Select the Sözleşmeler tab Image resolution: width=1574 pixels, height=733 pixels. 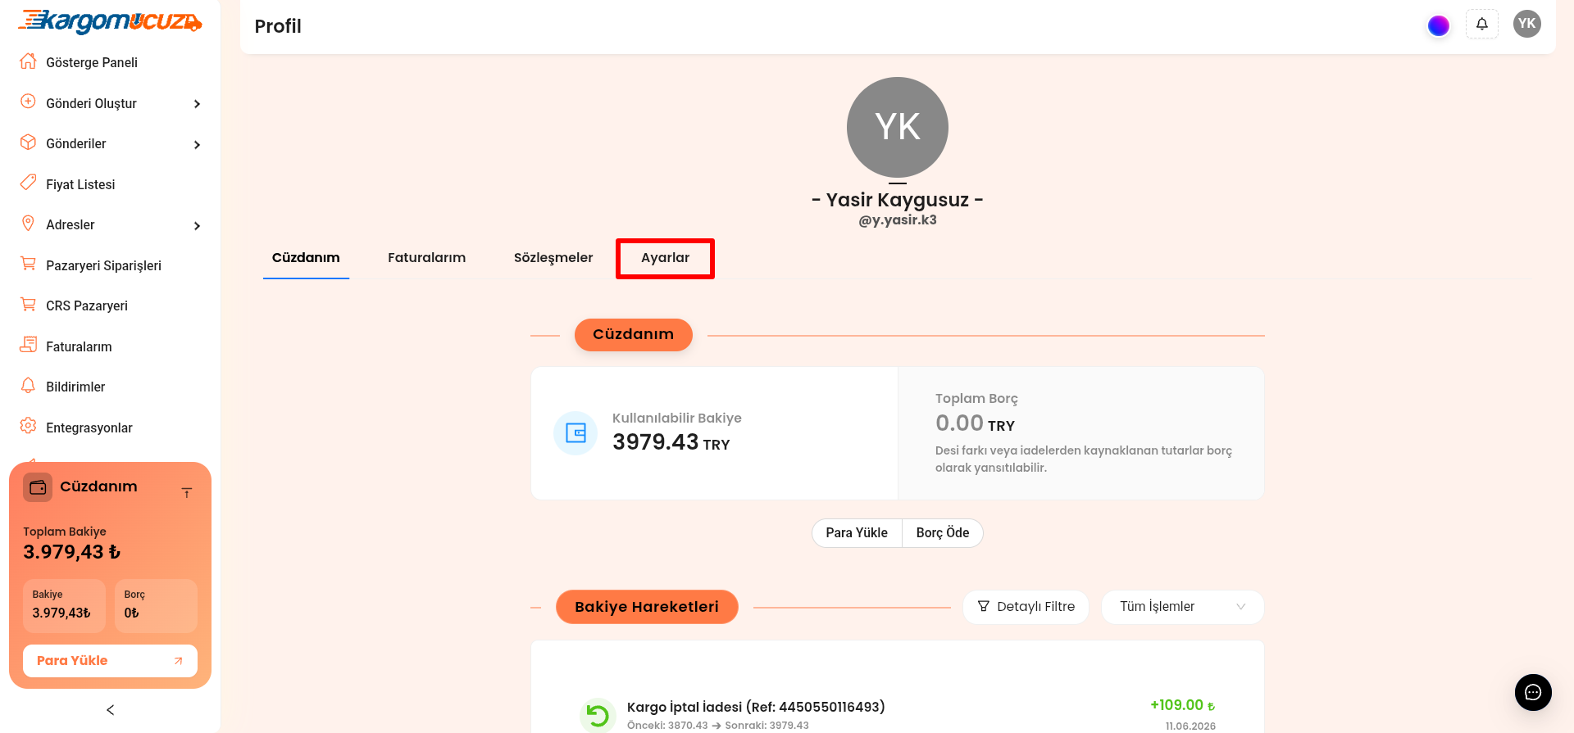[553, 258]
